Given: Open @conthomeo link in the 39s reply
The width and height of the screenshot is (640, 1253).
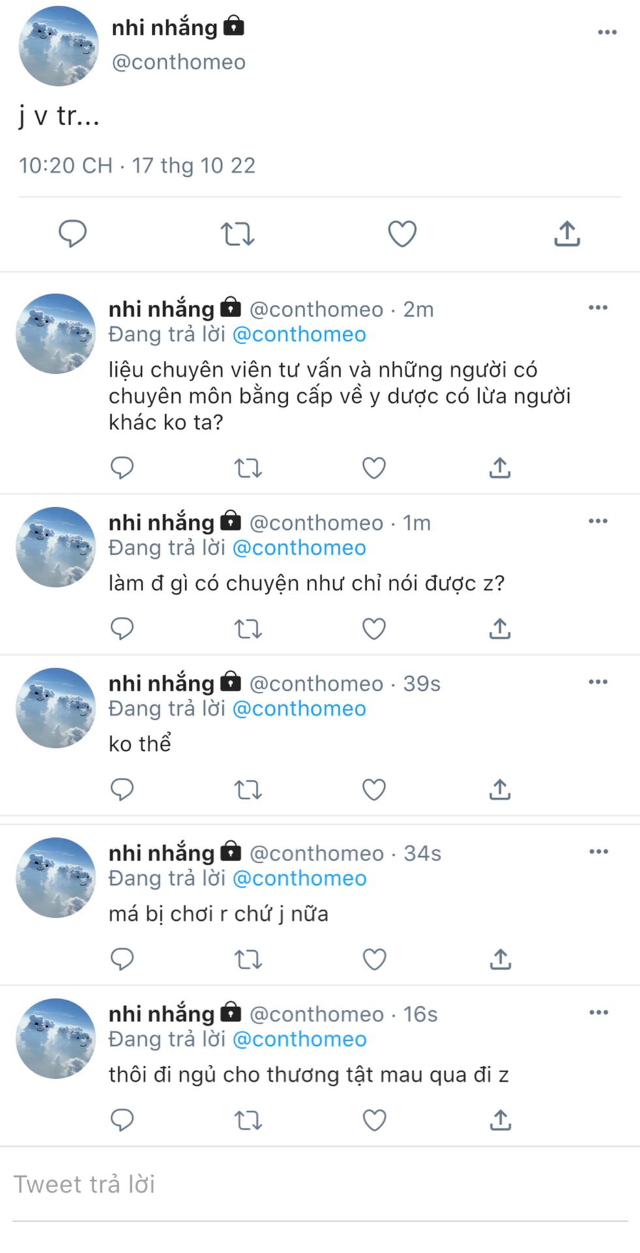Looking at the screenshot, I should point(299,709).
